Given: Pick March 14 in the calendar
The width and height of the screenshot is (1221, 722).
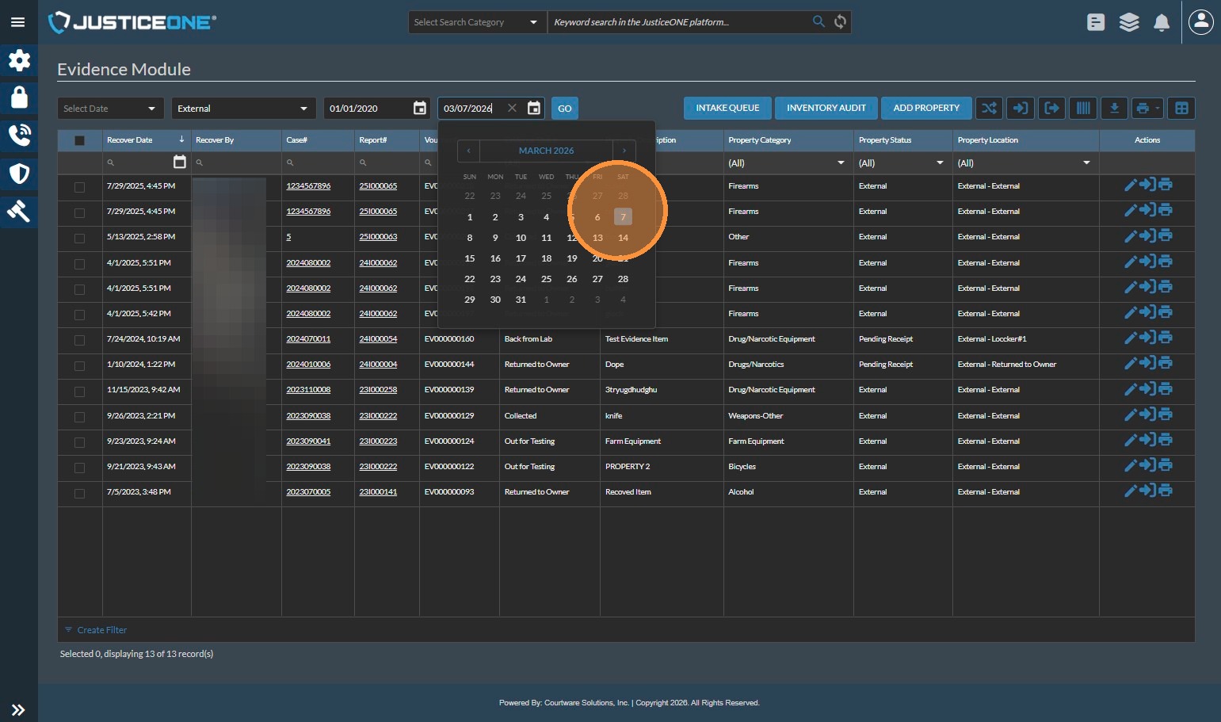Looking at the screenshot, I should 623,238.
